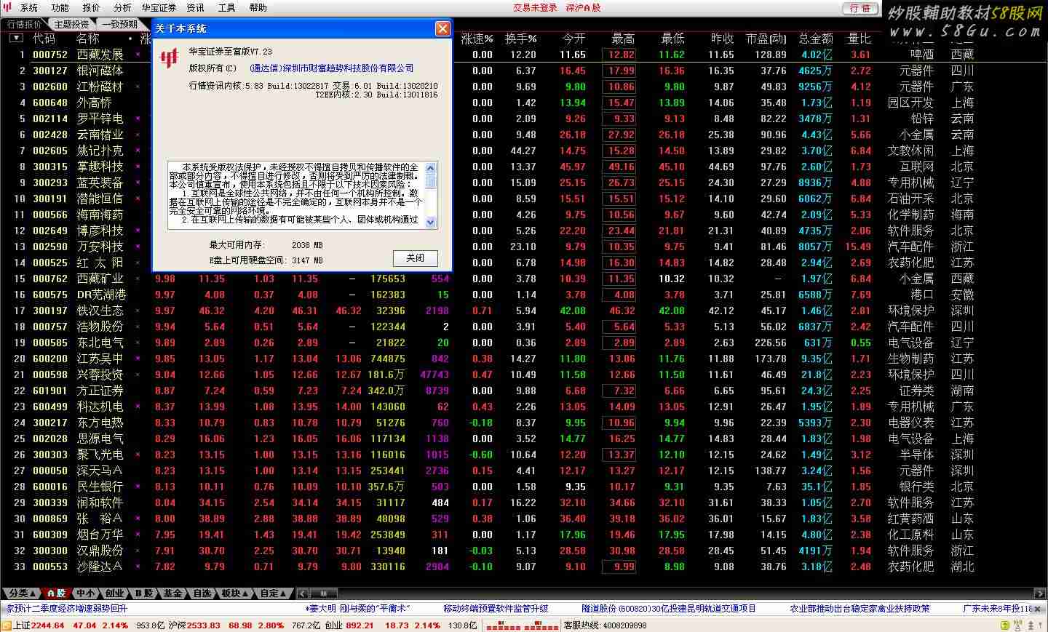The image size is (1048, 632).
Task: Click the pink marker on 铁汉生态 row
Action: [138, 311]
